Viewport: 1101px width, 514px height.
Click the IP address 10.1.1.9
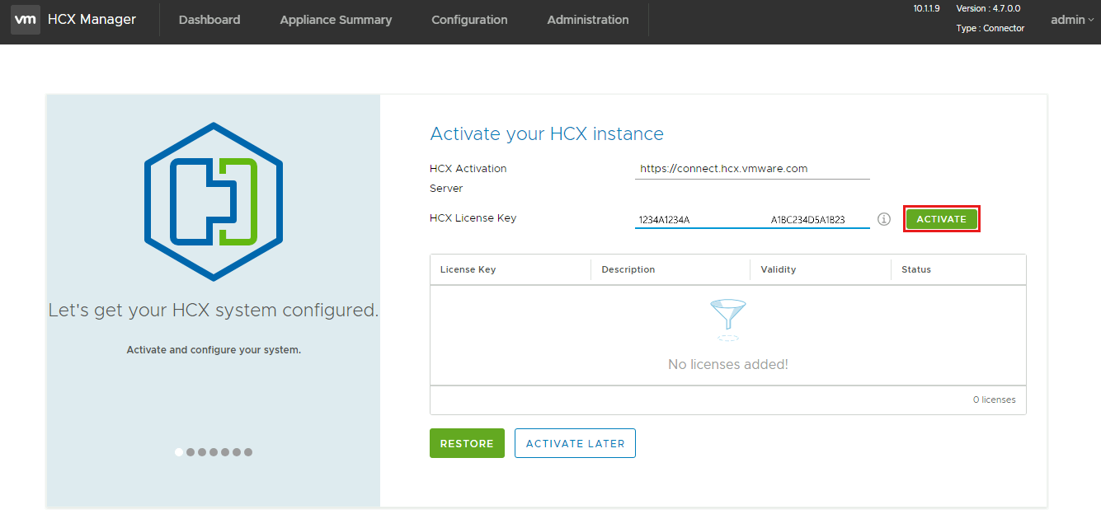click(x=926, y=8)
